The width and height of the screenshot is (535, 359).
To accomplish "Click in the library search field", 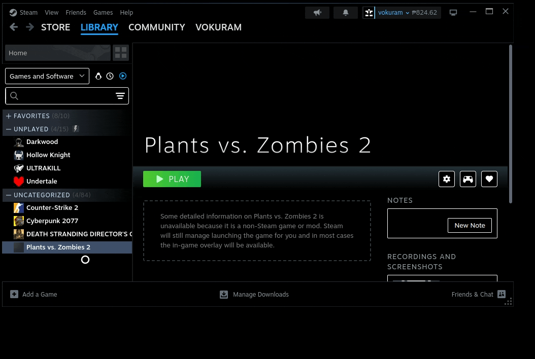I will (67, 96).
